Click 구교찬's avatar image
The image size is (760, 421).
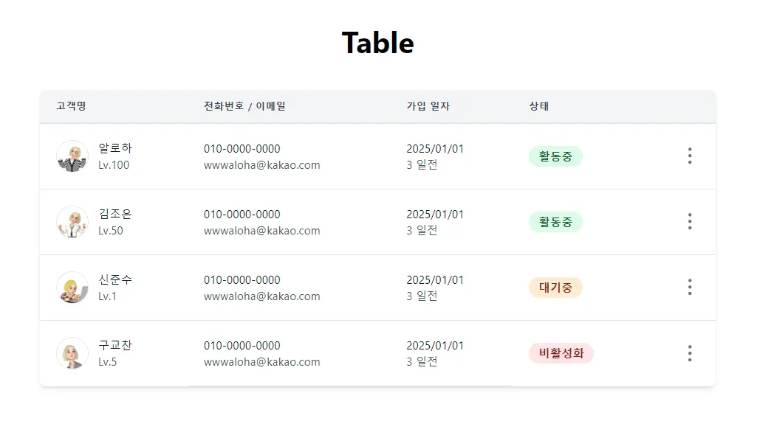pyautogui.click(x=72, y=353)
